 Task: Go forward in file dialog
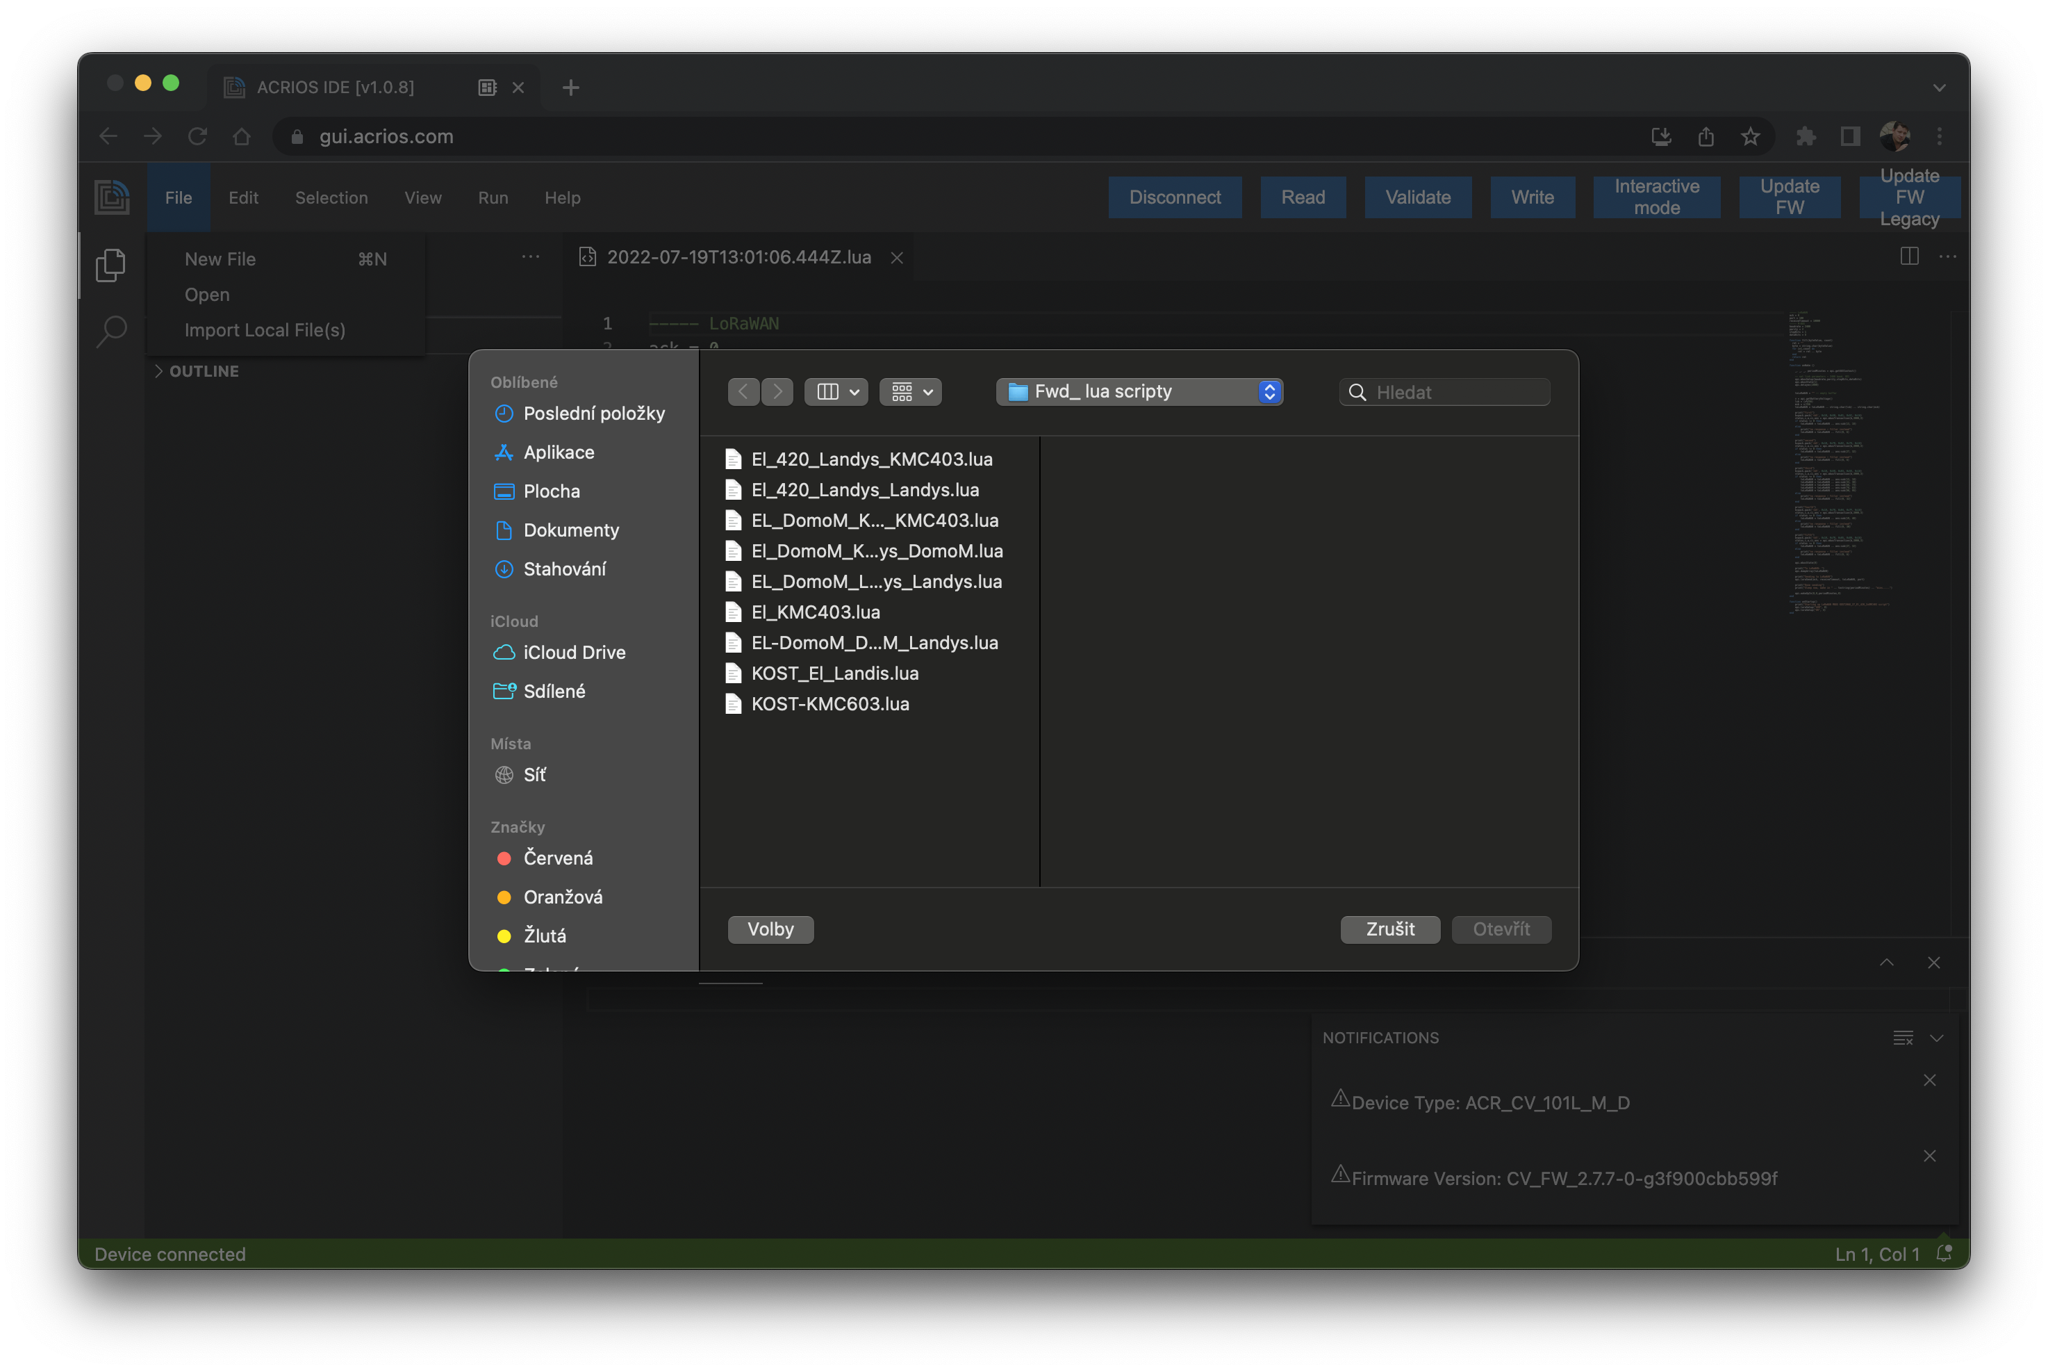(x=777, y=392)
